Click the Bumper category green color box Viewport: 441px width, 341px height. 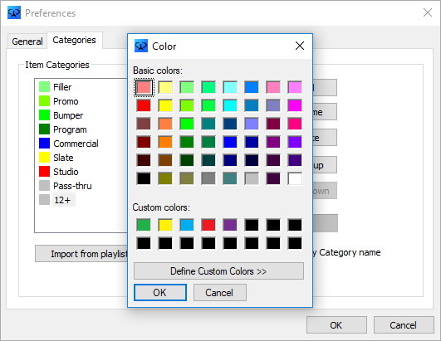click(45, 114)
